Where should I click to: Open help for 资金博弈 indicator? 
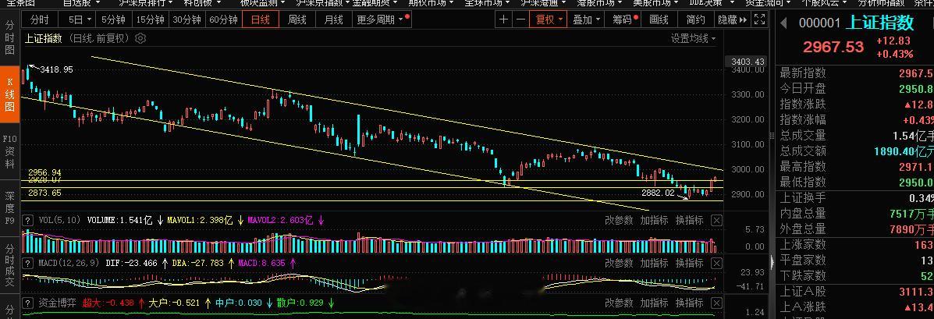click(x=27, y=303)
